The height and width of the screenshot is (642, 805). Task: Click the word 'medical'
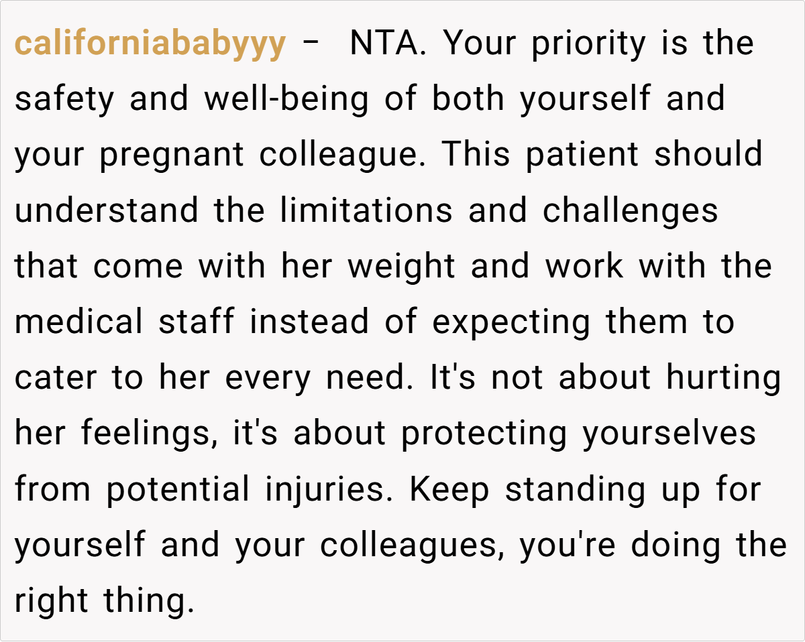(x=79, y=322)
